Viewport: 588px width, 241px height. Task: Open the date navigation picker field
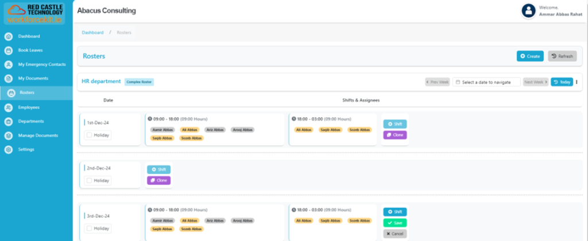[486, 82]
